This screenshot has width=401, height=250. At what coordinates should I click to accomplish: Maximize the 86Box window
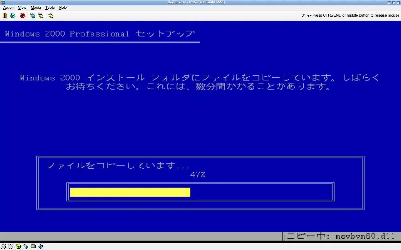[x=394, y=2]
